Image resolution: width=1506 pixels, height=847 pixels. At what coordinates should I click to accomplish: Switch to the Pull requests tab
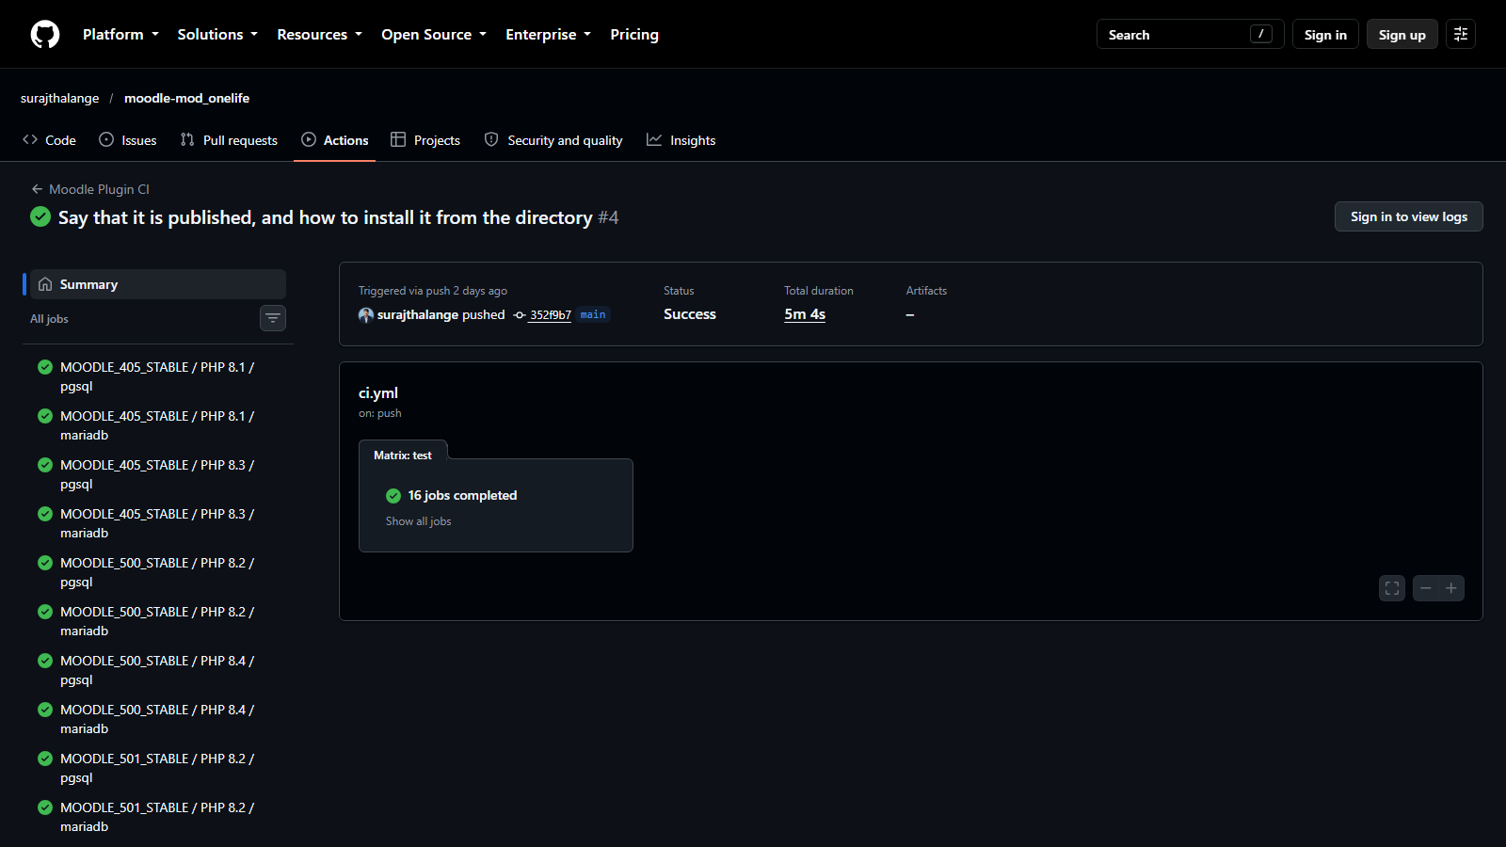(229, 140)
